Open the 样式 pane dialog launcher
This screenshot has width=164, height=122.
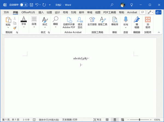point(49,32)
